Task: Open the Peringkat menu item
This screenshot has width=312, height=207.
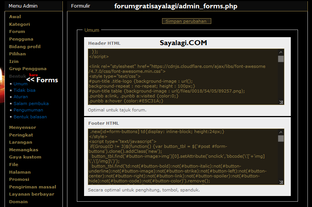Action: click(x=21, y=135)
